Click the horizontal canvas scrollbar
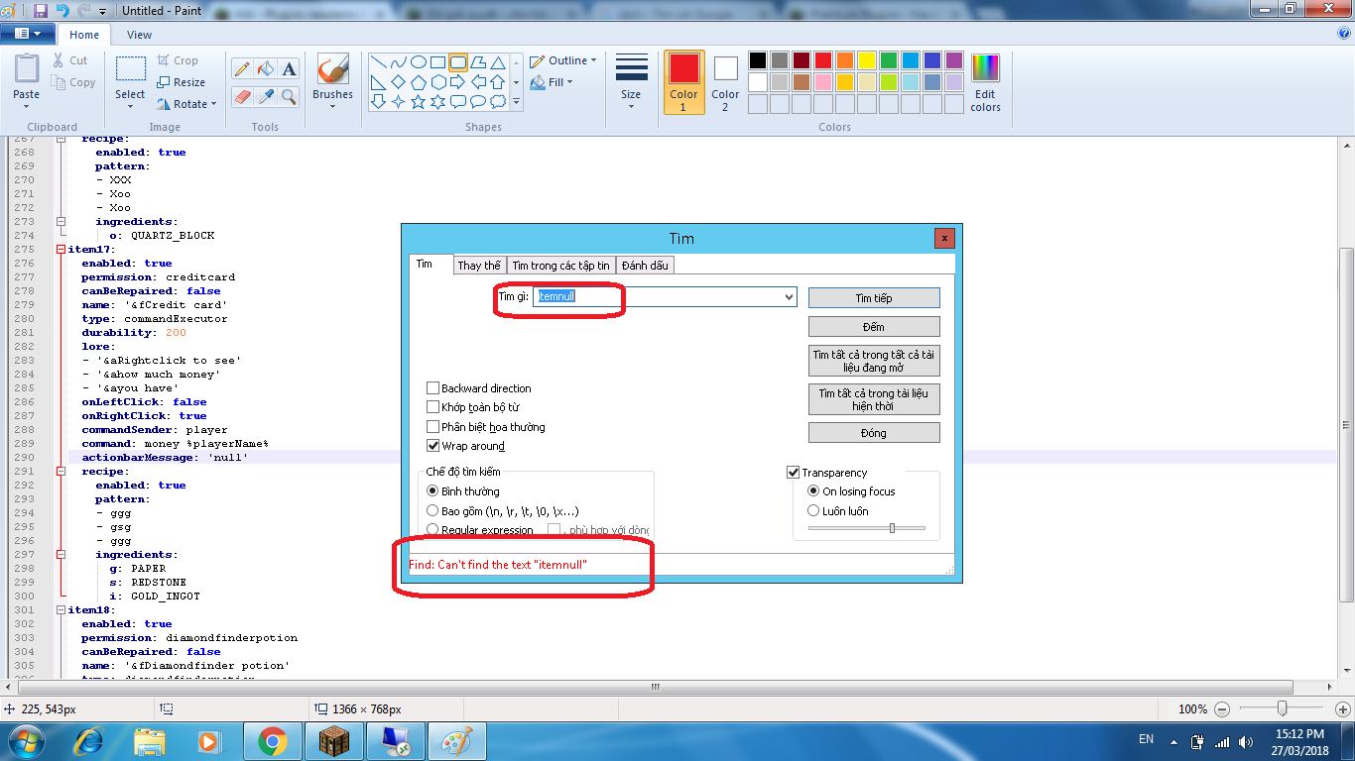The height and width of the screenshot is (761, 1355). [655, 687]
